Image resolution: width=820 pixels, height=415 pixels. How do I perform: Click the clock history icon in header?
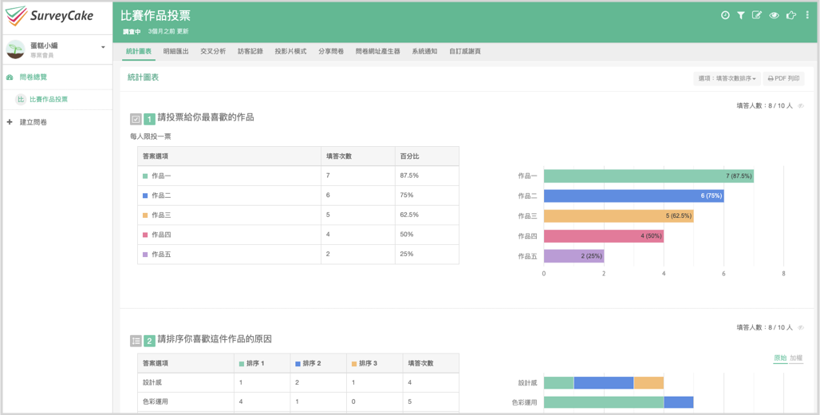(x=725, y=15)
